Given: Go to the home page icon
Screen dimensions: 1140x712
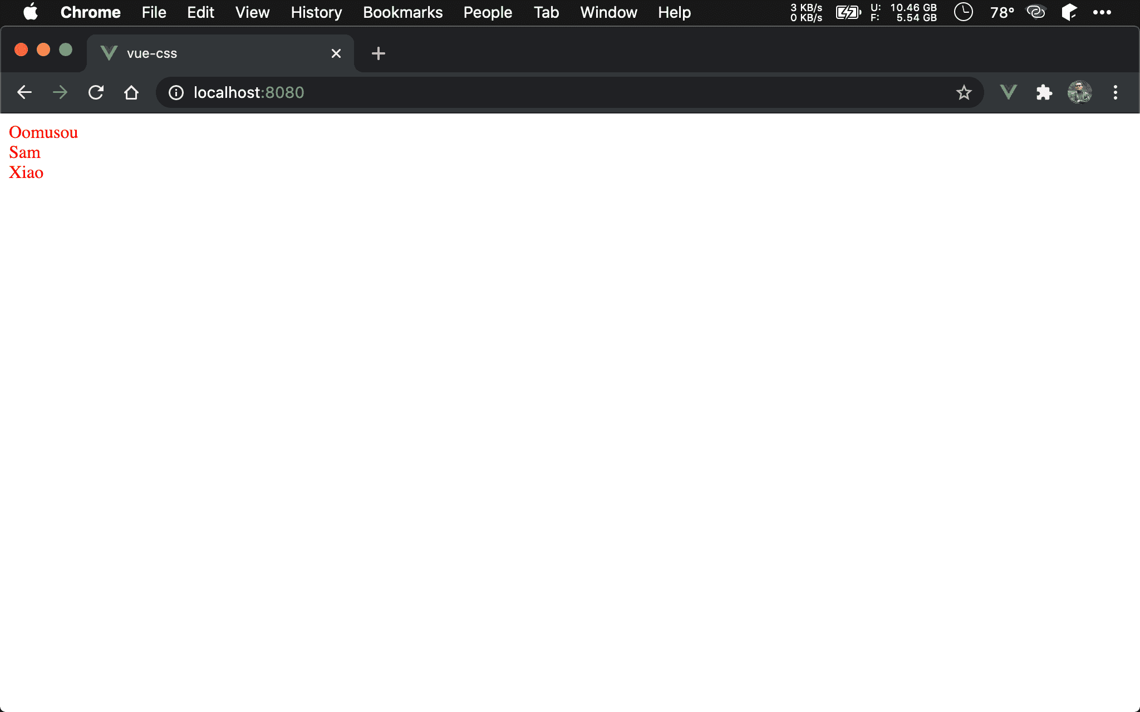Looking at the screenshot, I should pyautogui.click(x=131, y=92).
